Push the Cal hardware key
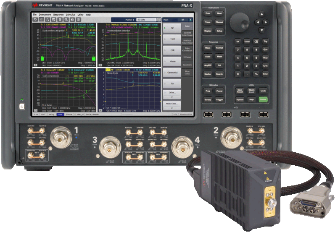335x232 pixels. (x=219, y=65)
